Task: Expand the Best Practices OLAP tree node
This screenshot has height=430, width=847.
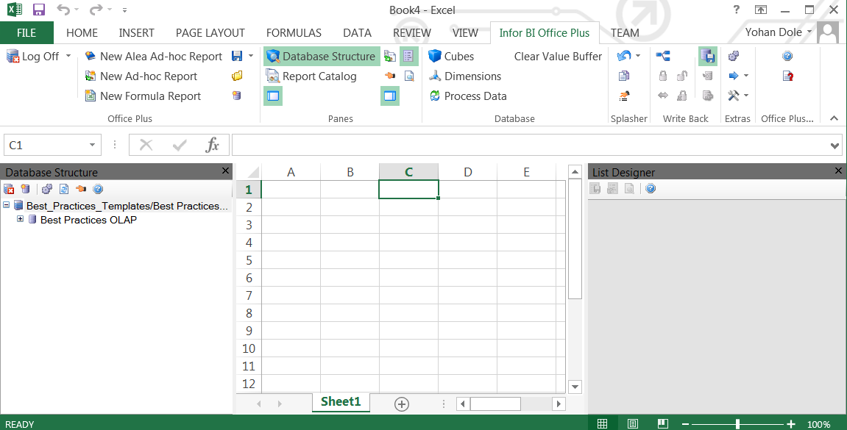Action: pos(20,220)
